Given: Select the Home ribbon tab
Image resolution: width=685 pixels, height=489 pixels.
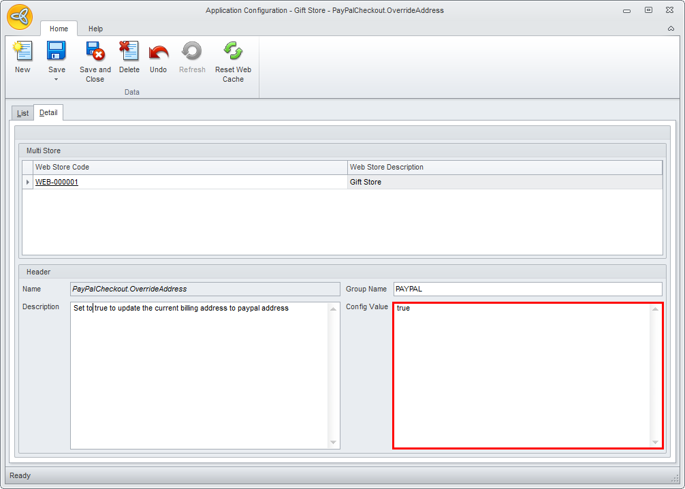Looking at the screenshot, I should [x=59, y=29].
